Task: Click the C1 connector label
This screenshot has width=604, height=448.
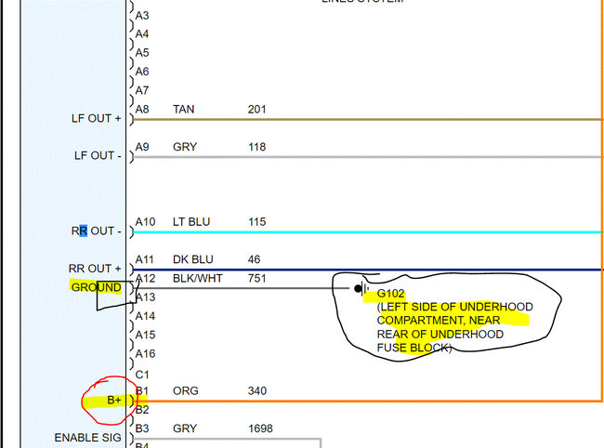Action: [x=142, y=375]
